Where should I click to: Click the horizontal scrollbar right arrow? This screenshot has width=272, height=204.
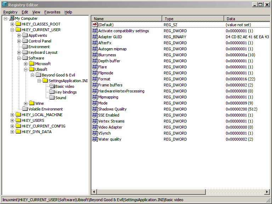pos(267,192)
